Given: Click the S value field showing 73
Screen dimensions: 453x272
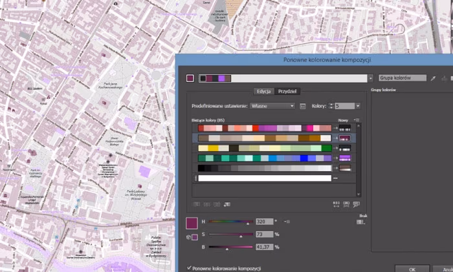Looking at the screenshot, I should [264, 235].
